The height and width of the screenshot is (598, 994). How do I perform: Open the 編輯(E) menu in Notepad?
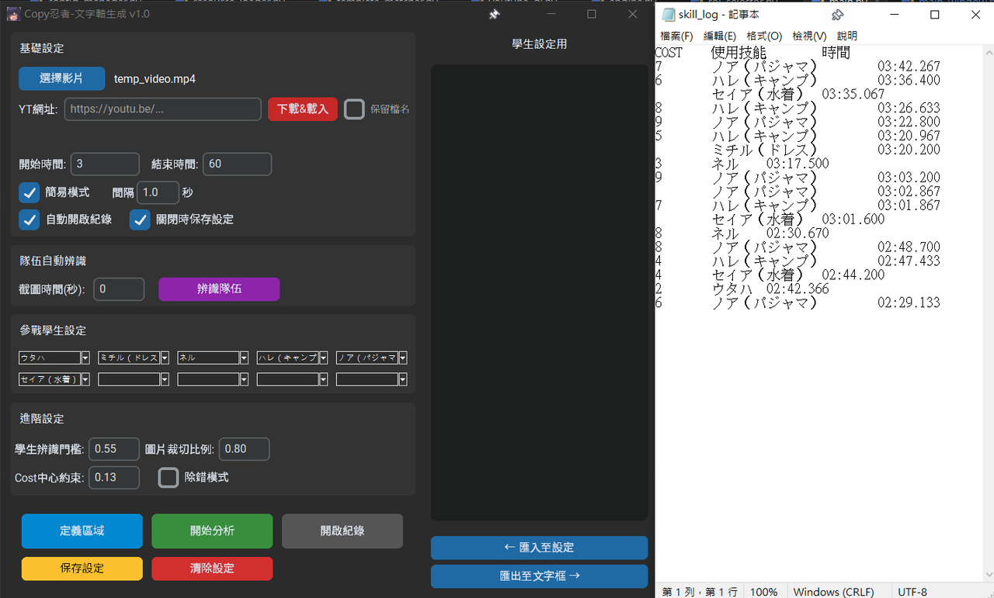click(720, 36)
